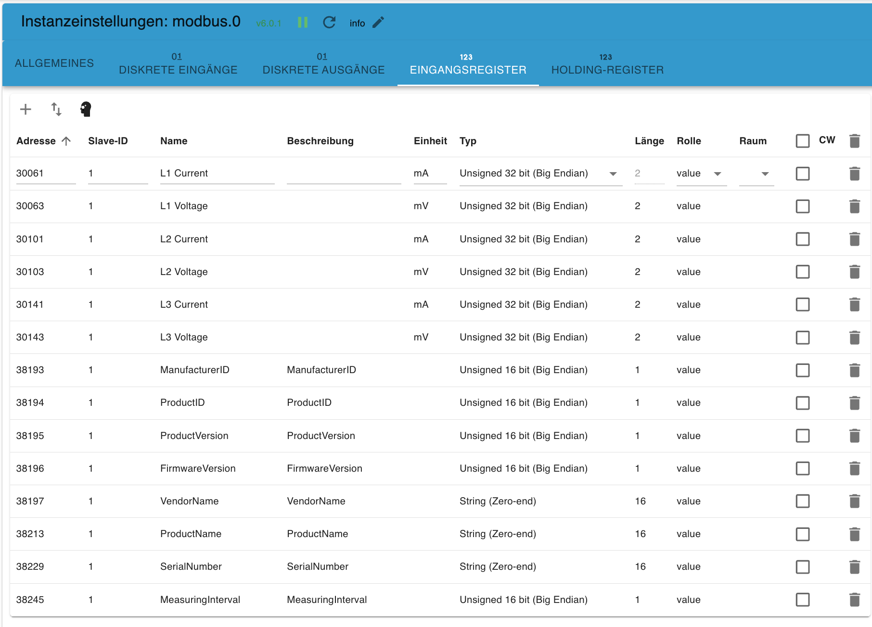Edit the L1 Current address field
This screenshot has height=627, width=872.
(45, 174)
